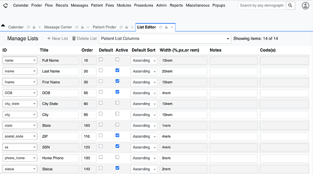
Task: Toggle Active checkbox for First Name row
Action: point(117,81)
